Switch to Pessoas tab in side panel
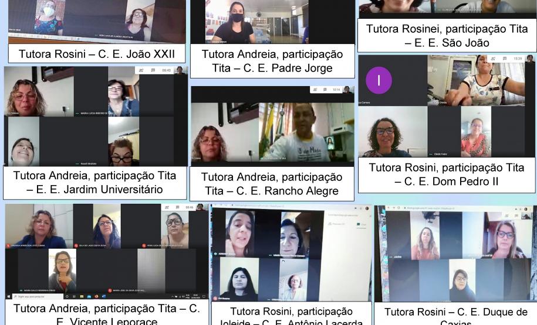Screen dimensions: 537x325 click(336, 224)
